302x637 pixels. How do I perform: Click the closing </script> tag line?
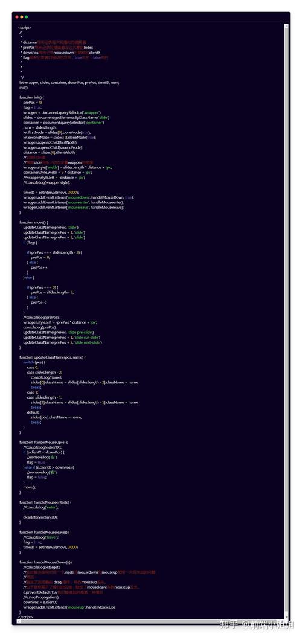[x=25, y=617]
